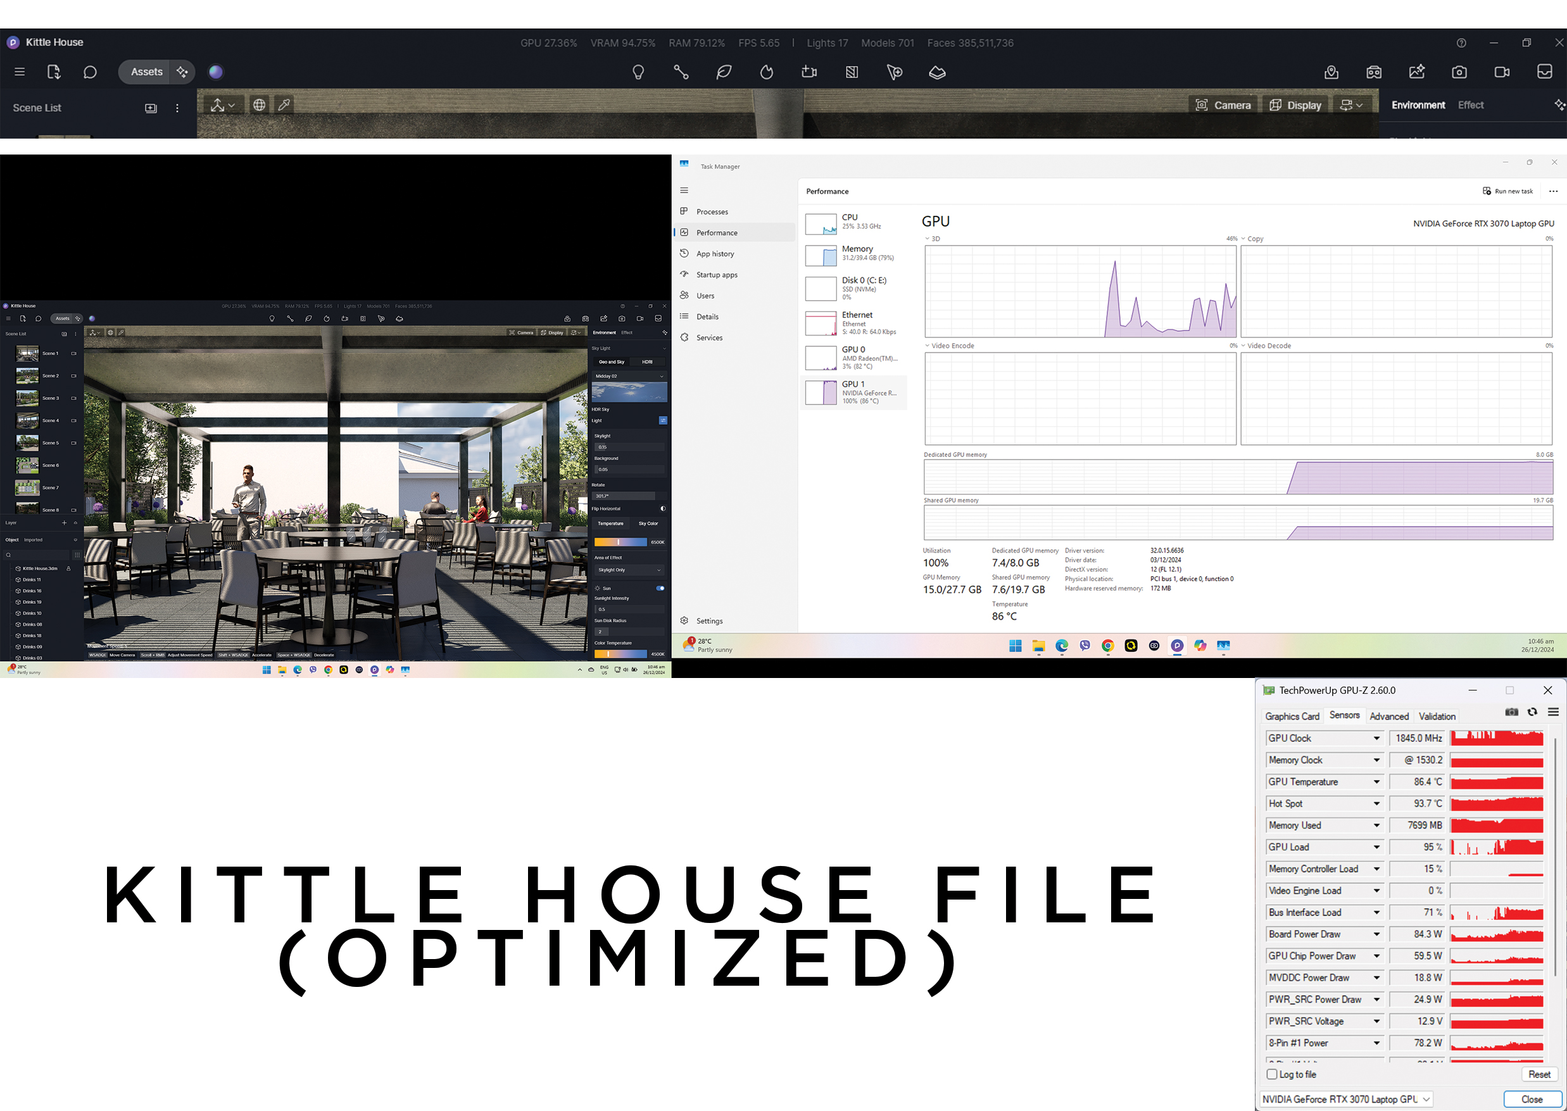Switch to Advanced tab in GPU-Z
The image size is (1567, 1111).
coord(1388,716)
